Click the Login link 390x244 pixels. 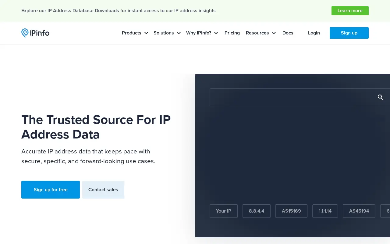click(314, 33)
